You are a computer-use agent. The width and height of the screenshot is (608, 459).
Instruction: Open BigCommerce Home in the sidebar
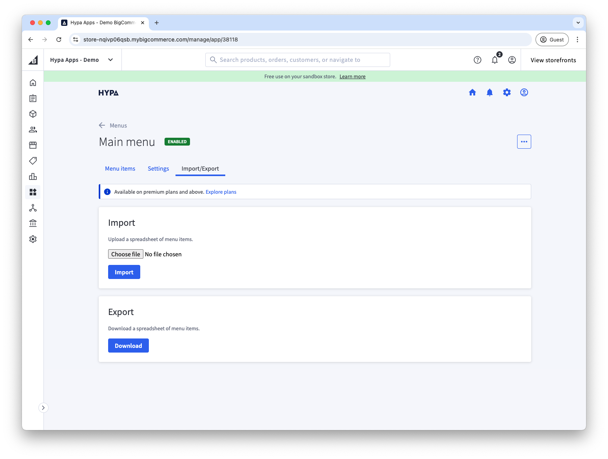pos(33,83)
